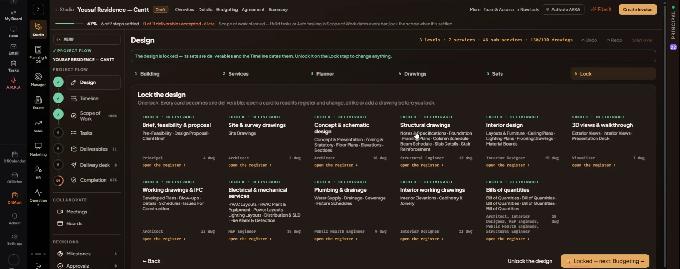
Task: Go Back from the Lock step
Action: (x=151, y=261)
